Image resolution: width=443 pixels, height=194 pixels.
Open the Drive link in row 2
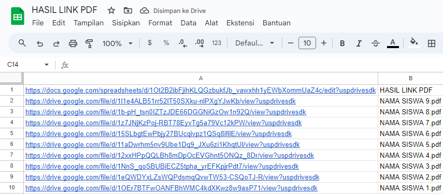tap(161, 101)
